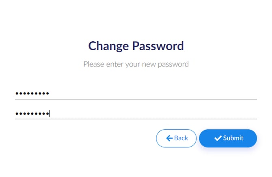Click the word 'Submit' on the button
The width and height of the screenshot is (272, 177).
coord(233,138)
